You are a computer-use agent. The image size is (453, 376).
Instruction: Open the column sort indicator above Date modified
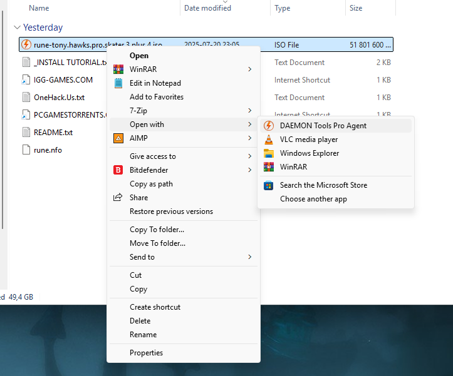coord(225,2)
